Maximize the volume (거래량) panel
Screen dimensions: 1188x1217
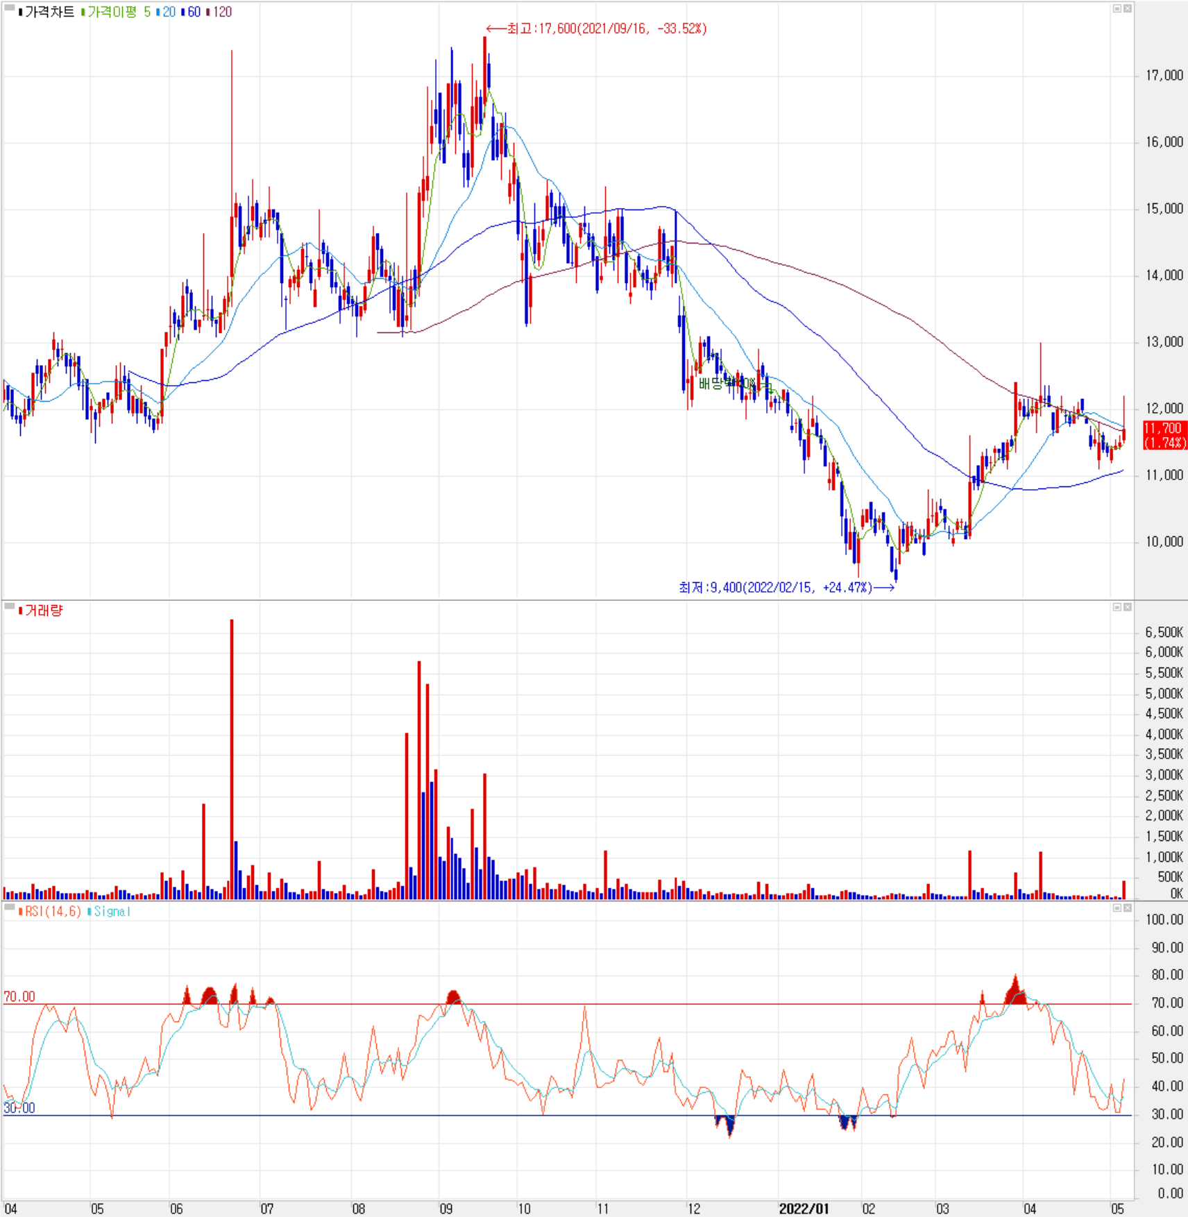click(x=1117, y=607)
